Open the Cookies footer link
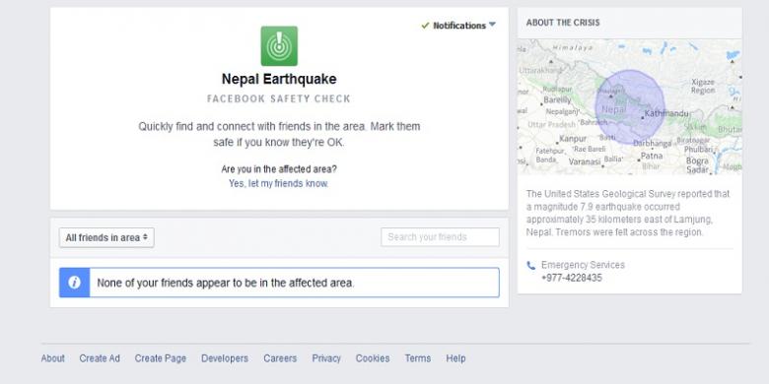This screenshot has width=769, height=384. click(x=373, y=358)
